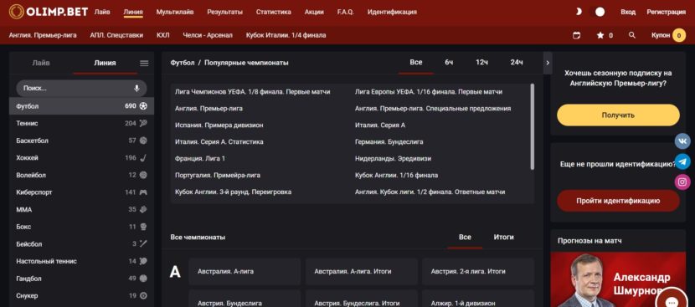Open the Instagram social icon
Viewport: 695px width, 307px height.
click(x=682, y=182)
